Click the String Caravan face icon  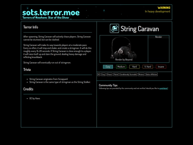[x=114, y=28]
